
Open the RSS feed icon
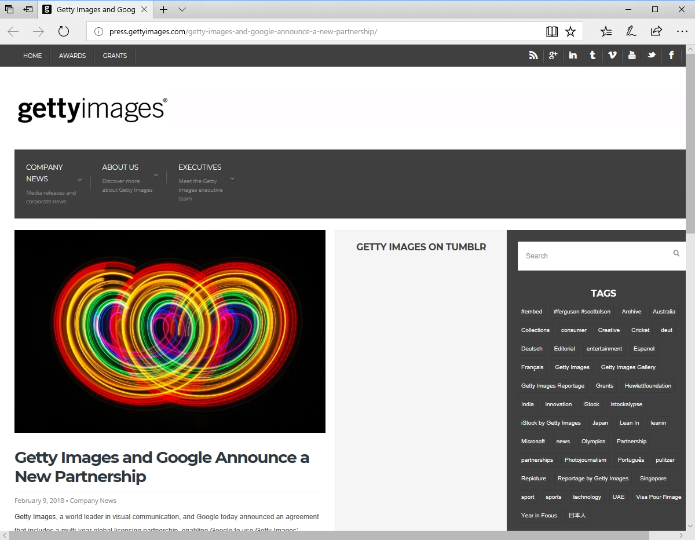(x=533, y=55)
